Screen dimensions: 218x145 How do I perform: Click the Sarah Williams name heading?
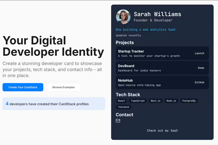(x=157, y=14)
